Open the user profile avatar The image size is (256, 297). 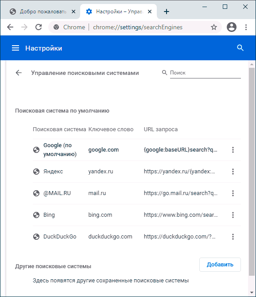coord(231,27)
